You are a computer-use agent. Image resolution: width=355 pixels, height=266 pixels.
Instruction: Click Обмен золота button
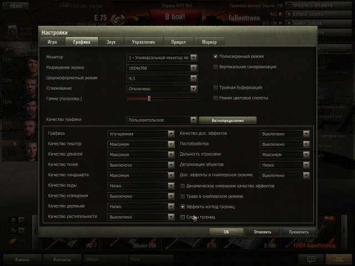coord(318,23)
